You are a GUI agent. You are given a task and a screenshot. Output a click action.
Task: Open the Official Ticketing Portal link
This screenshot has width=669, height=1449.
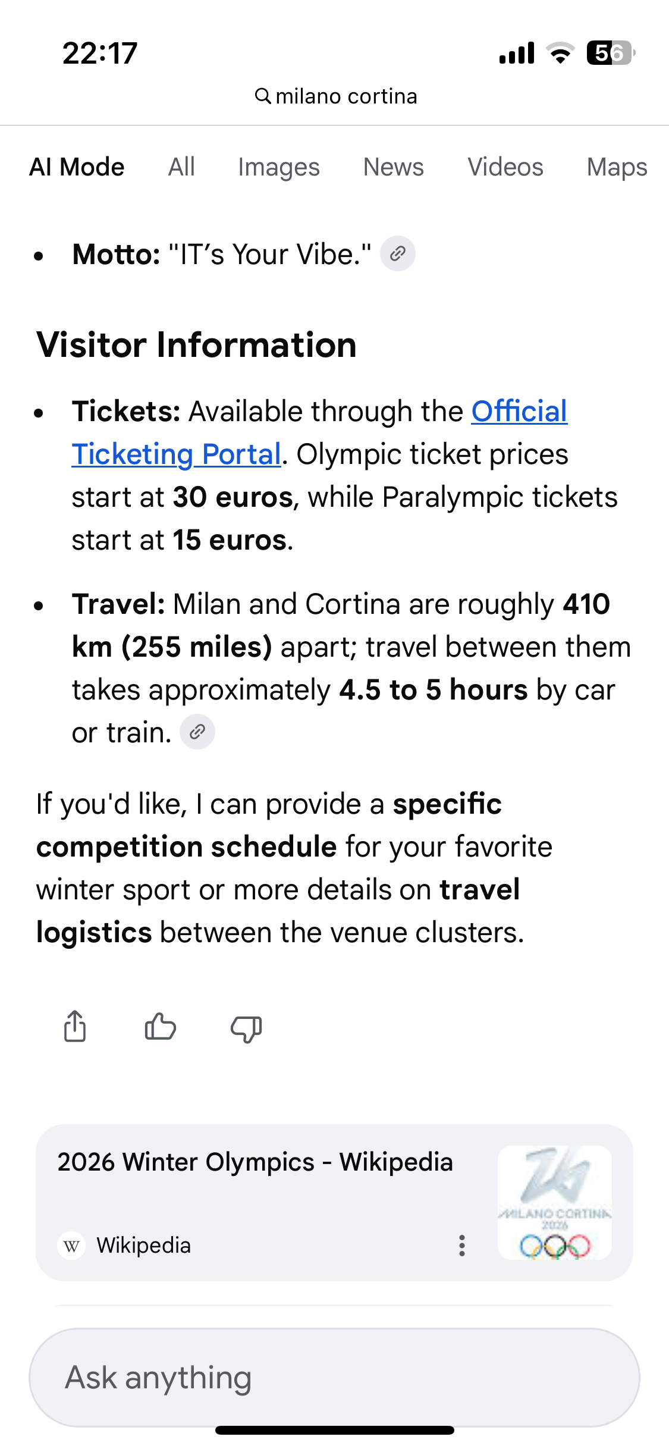coord(176,454)
